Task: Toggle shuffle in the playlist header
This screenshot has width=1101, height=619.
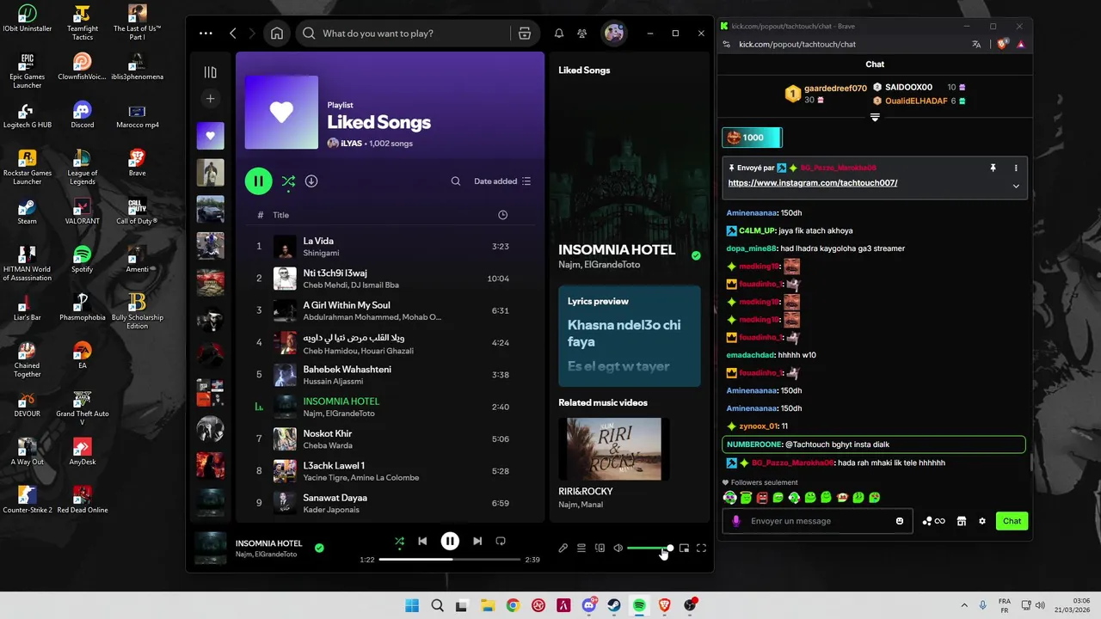Action: [x=288, y=181]
